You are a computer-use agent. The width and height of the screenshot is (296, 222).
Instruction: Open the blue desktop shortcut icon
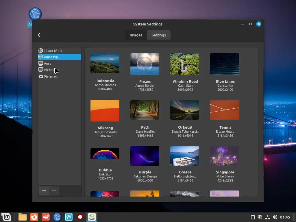click(35, 14)
